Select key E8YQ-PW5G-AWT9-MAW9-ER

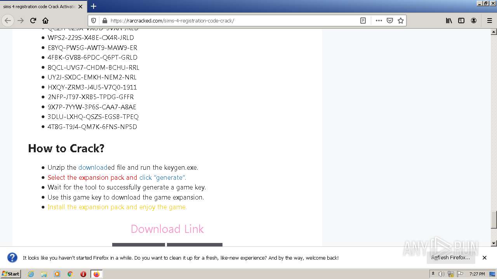92,48
